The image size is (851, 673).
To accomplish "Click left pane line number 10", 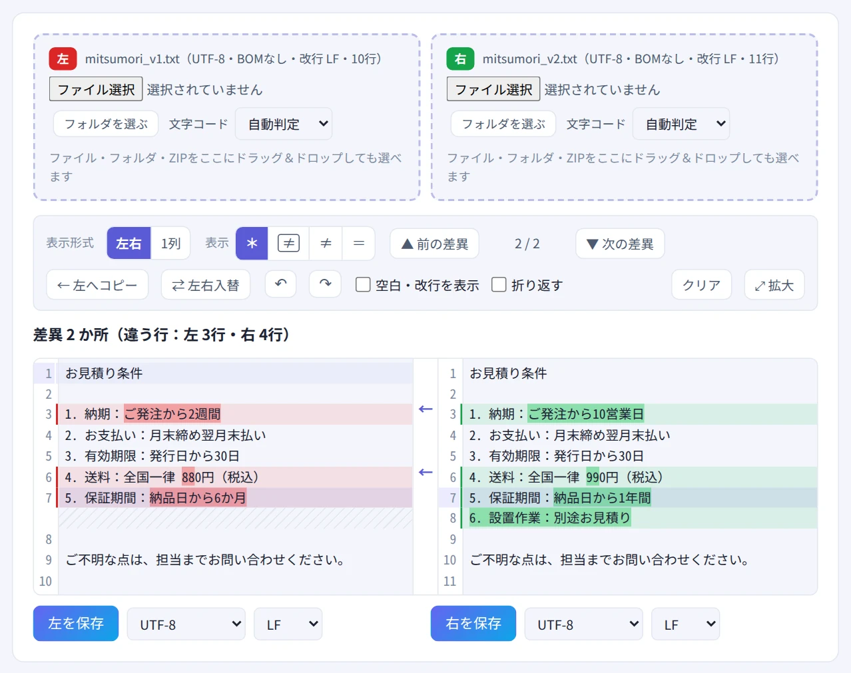I will point(45,581).
